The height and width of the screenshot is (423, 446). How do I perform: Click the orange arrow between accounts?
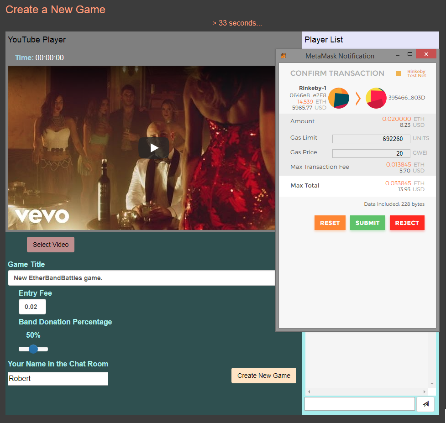coord(358,99)
